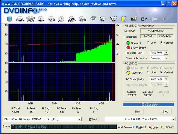Image resolution: width=178 pixels, height=134 pixels.
Task: Click the DVD+R type field
Action: tap(148, 37)
